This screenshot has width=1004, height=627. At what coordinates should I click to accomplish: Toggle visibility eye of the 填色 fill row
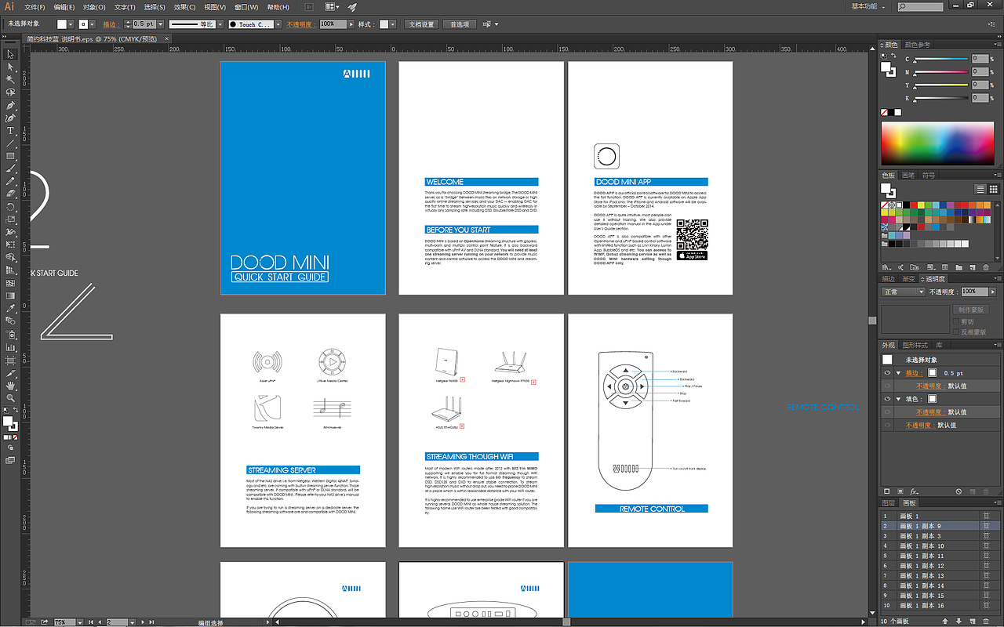[x=887, y=399]
